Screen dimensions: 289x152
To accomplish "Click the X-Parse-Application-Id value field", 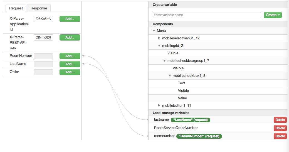I will (43, 19).
